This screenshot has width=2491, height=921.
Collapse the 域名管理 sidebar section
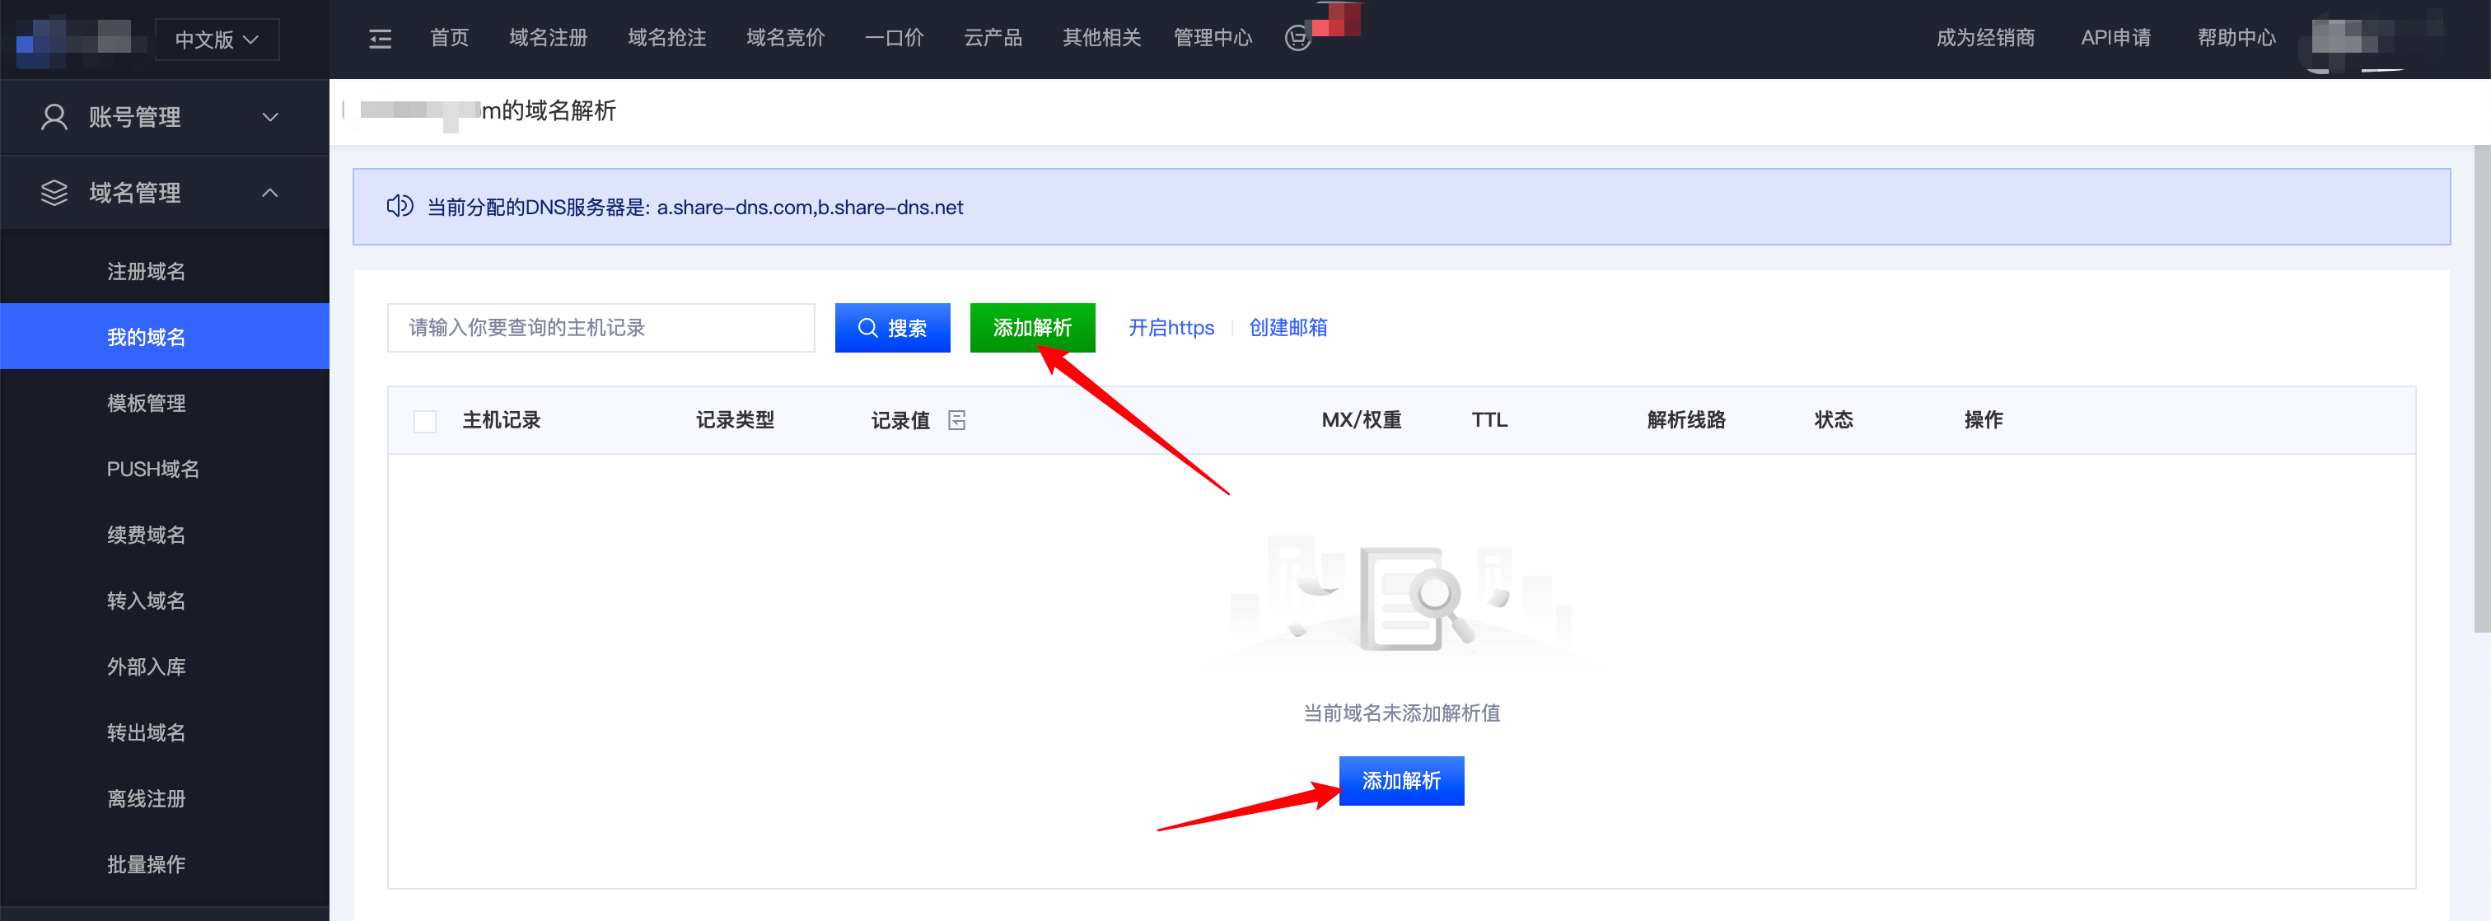270,193
